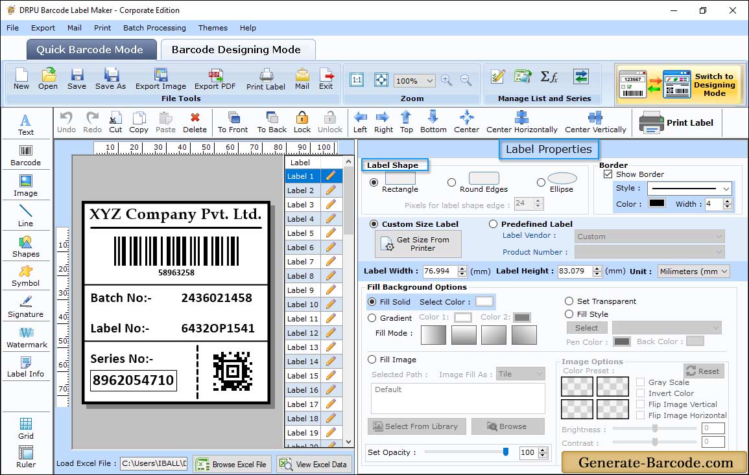749x475 pixels.
Task: Open the series function (Σfx) icon
Action: (x=549, y=76)
